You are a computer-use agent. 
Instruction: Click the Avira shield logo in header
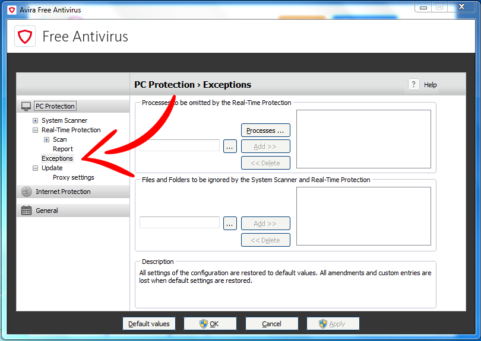tap(25, 36)
